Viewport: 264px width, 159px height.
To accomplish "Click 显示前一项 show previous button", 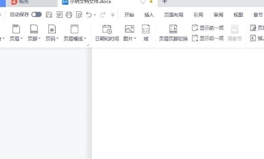I will click(x=208, y=28).
